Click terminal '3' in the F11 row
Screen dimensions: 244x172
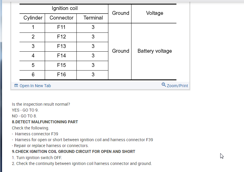[x=93, y=27]
